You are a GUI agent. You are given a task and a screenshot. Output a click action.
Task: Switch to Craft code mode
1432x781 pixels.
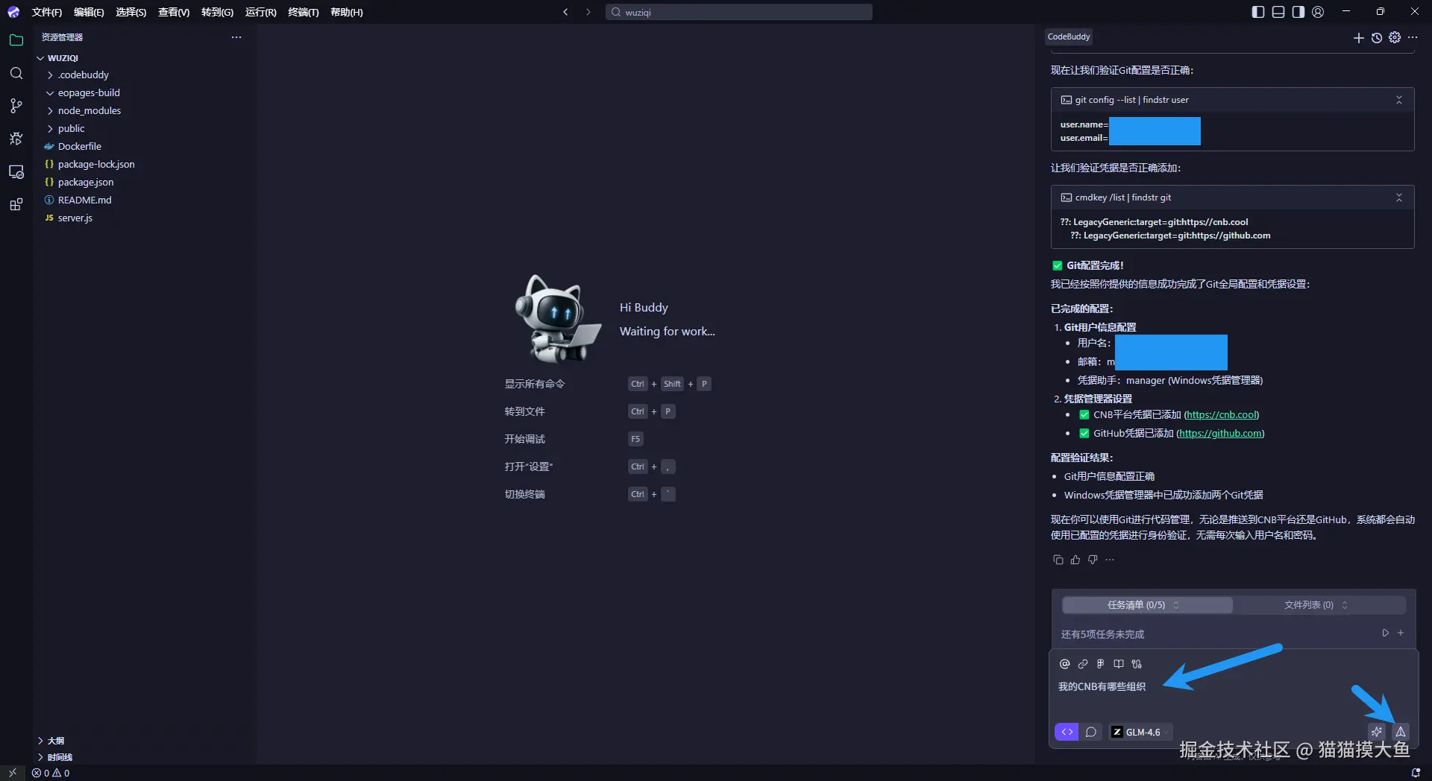point(1067,732)
